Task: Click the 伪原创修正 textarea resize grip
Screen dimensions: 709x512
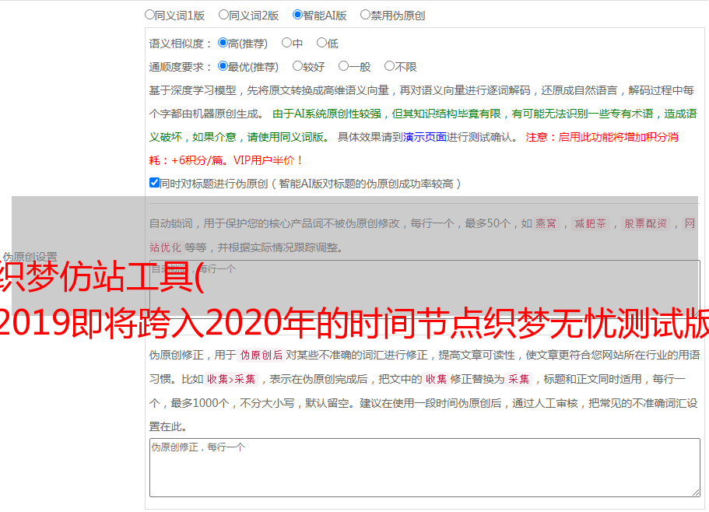Action: coord(696,493)
